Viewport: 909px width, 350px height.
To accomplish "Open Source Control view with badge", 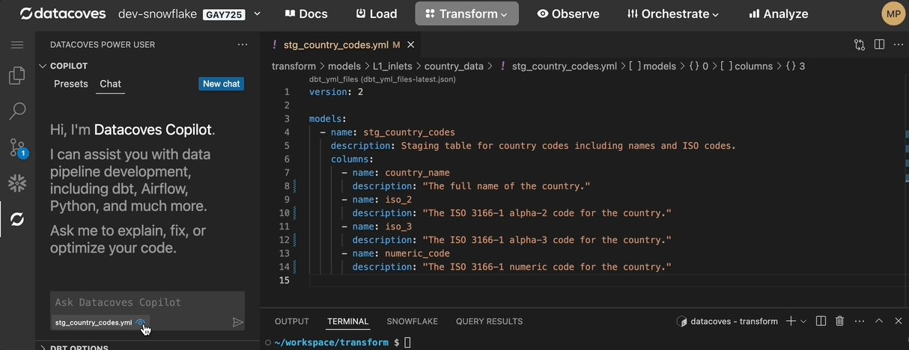I will click(x=17, y=147).
